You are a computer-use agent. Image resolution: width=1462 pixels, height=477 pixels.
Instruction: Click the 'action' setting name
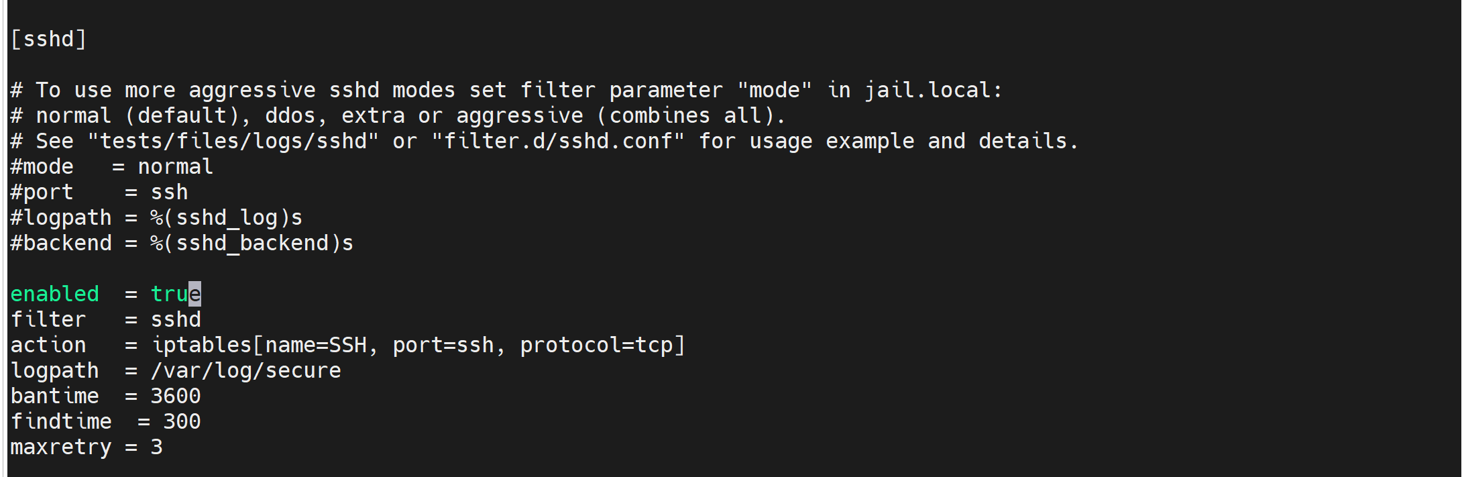48,345
